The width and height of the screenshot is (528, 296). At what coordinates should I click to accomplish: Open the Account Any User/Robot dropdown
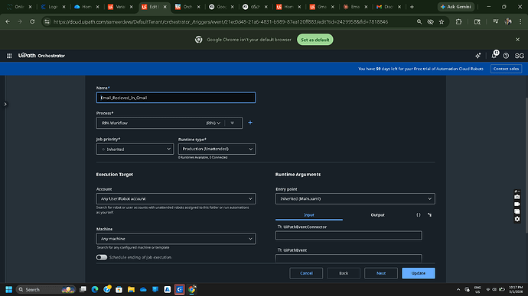coord(176,198)
